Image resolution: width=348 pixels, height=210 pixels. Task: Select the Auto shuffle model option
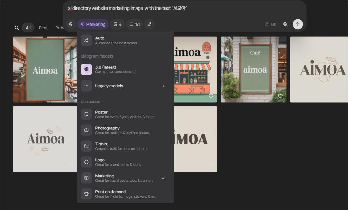click(x=125, y=41)
